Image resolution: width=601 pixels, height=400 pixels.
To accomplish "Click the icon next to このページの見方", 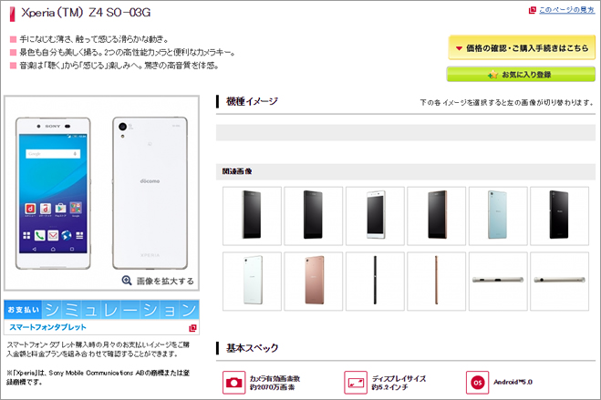I will click(532, 10).
